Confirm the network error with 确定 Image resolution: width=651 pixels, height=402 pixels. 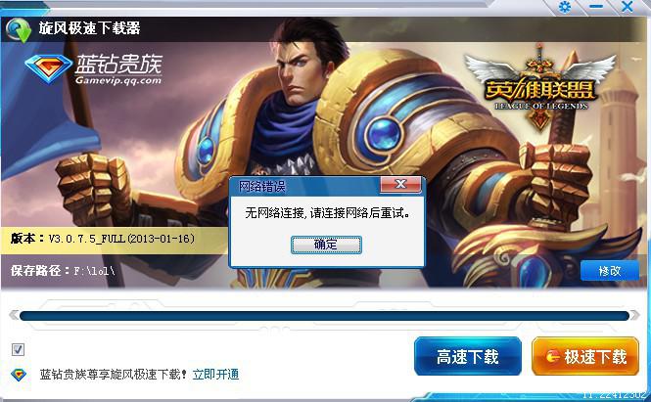coord(326,245)
